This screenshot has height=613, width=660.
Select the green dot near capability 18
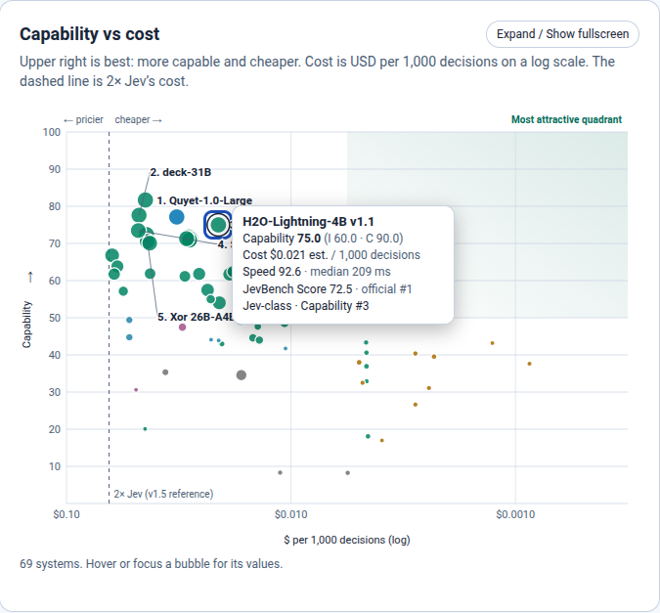(368, 436)
